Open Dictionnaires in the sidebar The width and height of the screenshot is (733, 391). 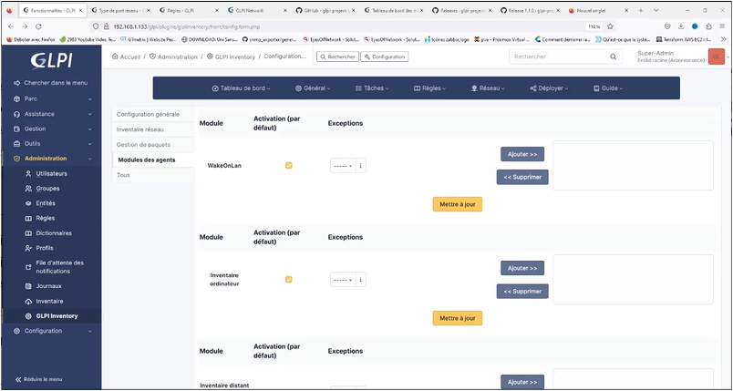pos(54,232)
